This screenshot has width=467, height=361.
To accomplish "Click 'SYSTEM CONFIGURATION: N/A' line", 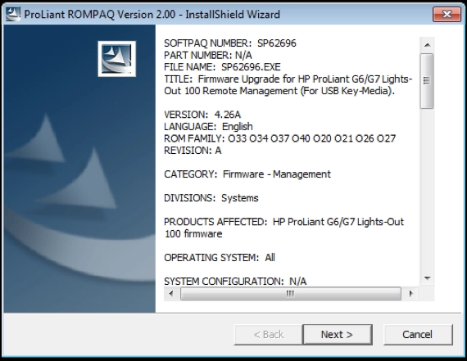I will coord(235,282).
